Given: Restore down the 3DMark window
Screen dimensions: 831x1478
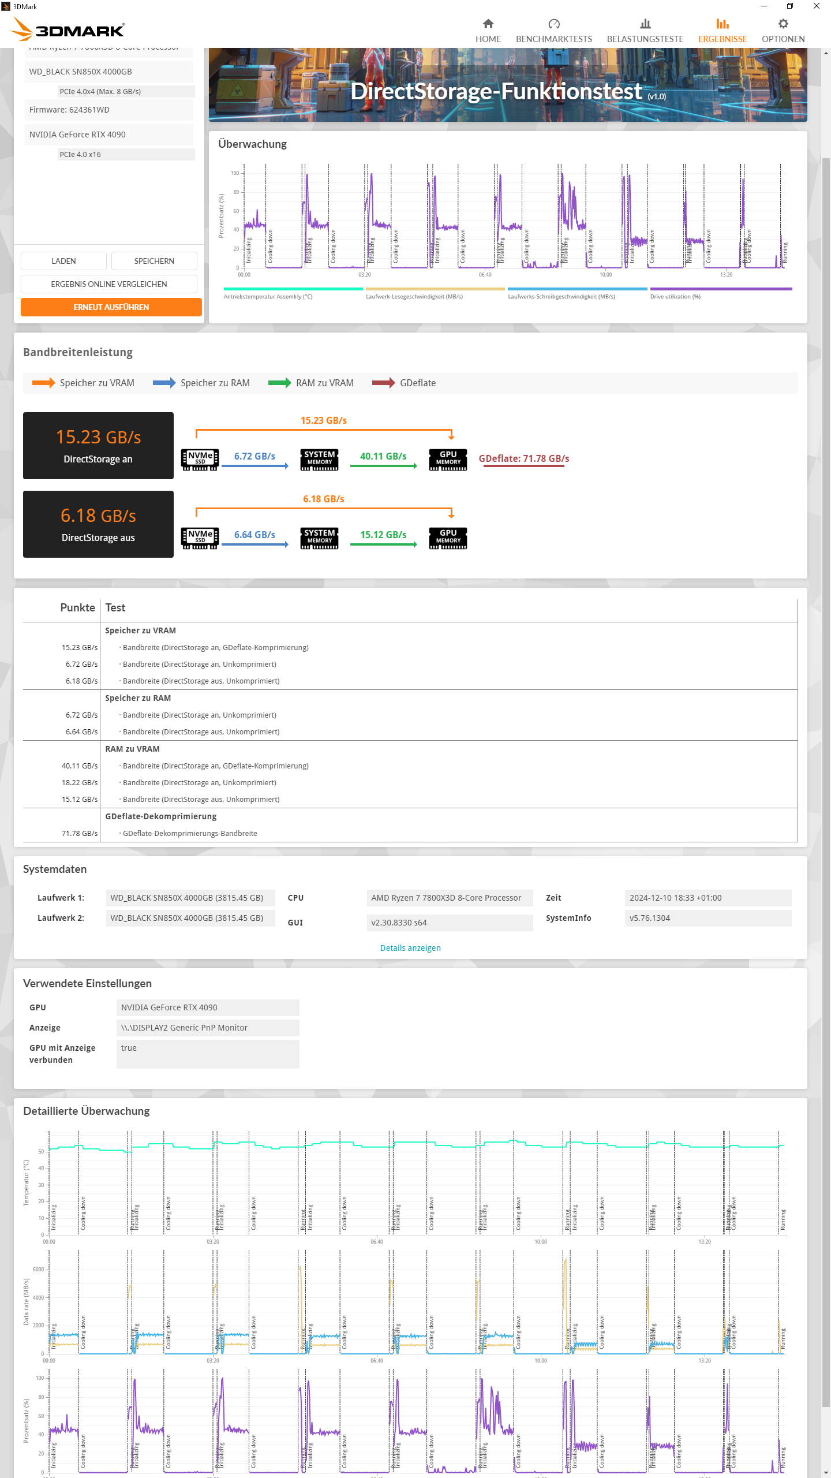Looking at the screenshot, I should 790,6.
